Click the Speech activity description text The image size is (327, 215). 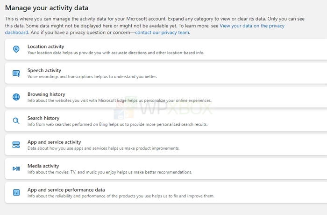pos(92,77)
